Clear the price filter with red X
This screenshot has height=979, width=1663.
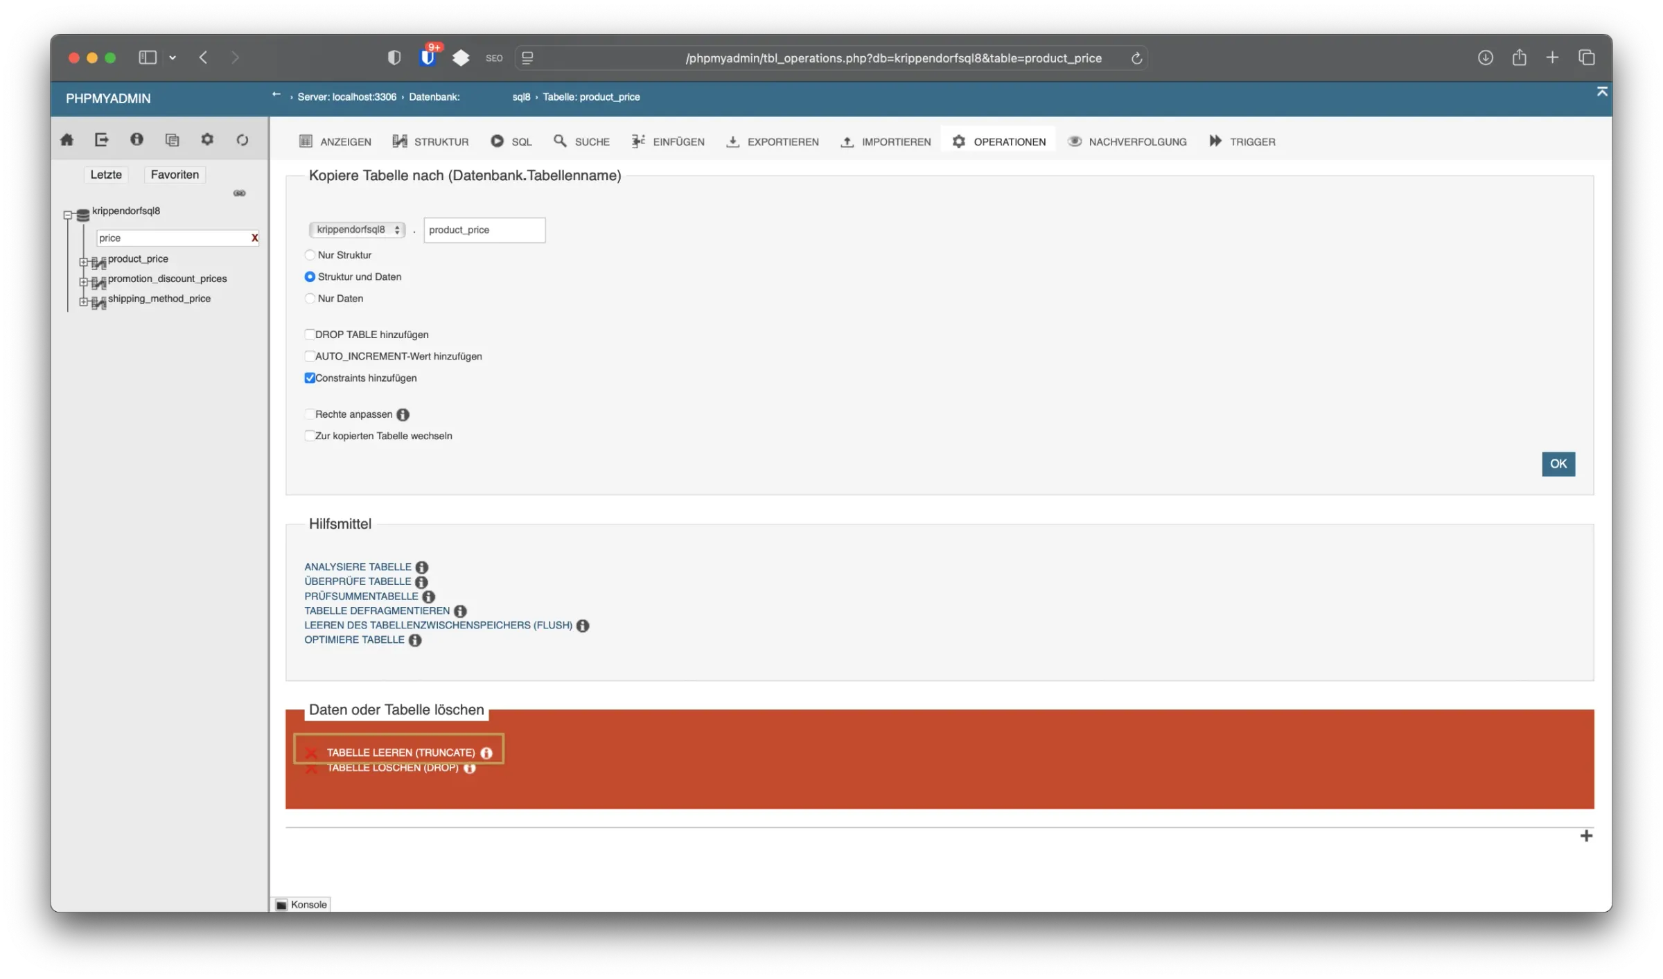(x=254, y=238)
